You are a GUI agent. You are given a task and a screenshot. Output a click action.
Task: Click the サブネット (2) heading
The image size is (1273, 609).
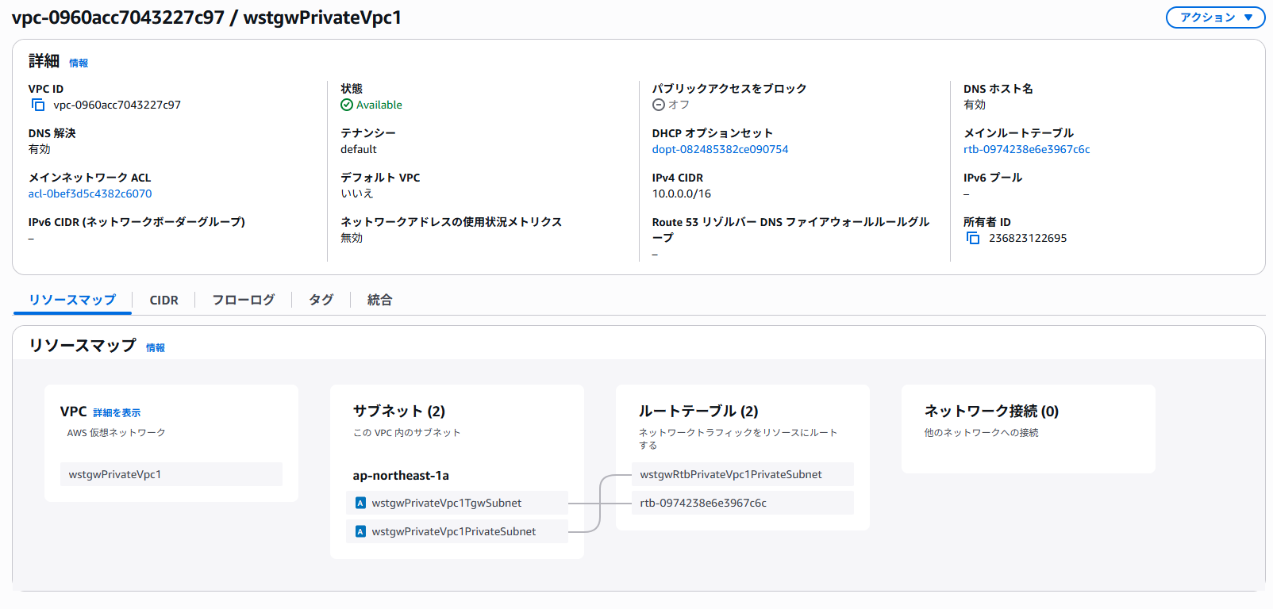click(x=399, y=411)
